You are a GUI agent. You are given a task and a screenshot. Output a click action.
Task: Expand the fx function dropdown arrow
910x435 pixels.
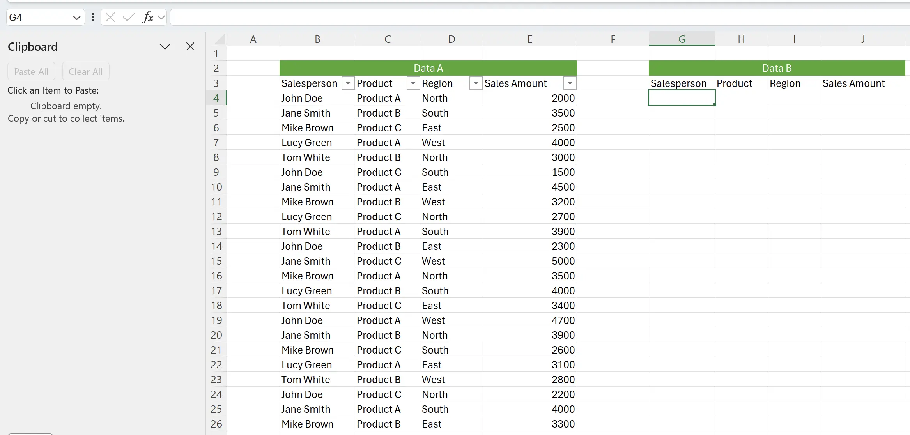161,18
